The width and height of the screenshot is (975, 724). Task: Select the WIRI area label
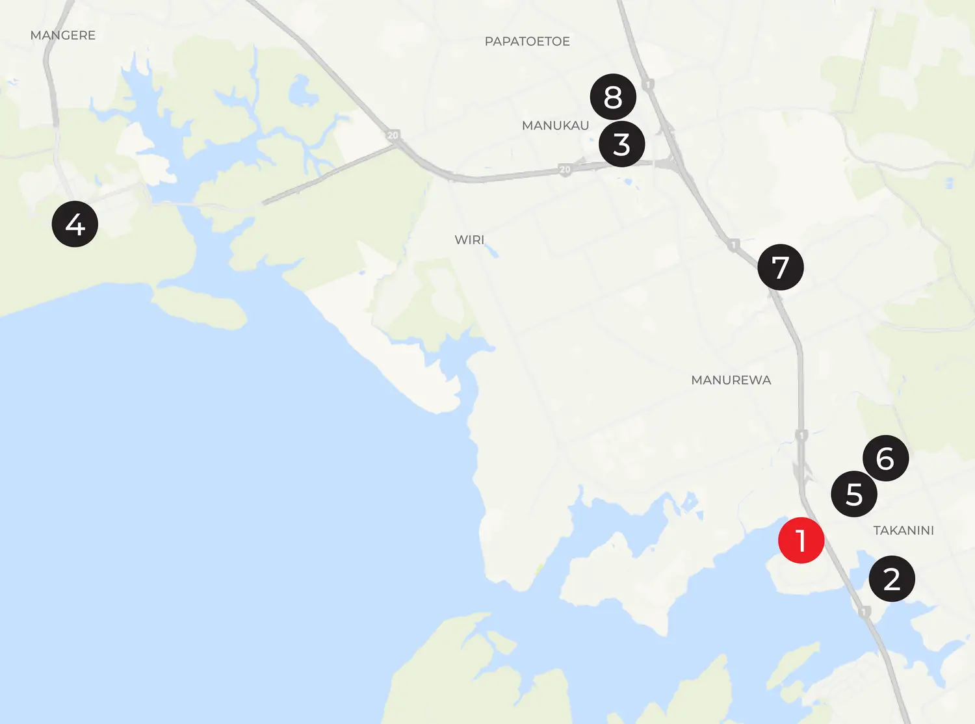pos(469,240)
